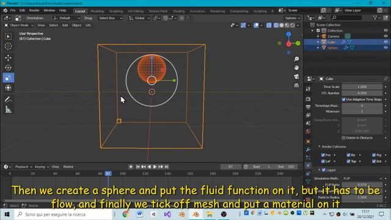Image resolution: width=391 pixels, height=220 pixels.
Task: Open the Options dropdown
Action: pos(292,18)
